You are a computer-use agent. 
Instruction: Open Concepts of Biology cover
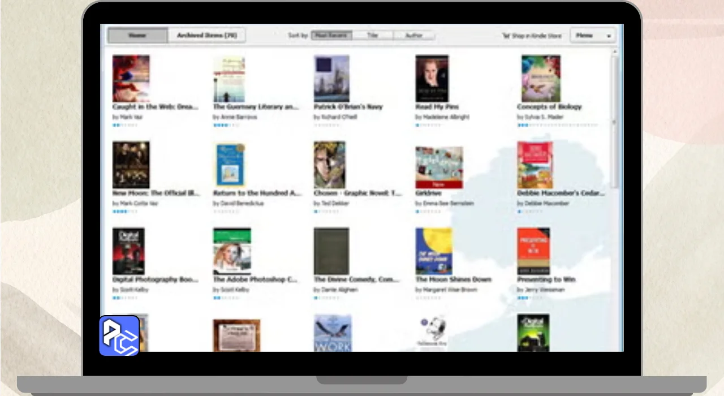tap(541, 78)
